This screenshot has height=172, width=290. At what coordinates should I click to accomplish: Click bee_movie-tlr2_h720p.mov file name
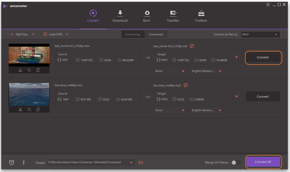(x=72, y=46)
